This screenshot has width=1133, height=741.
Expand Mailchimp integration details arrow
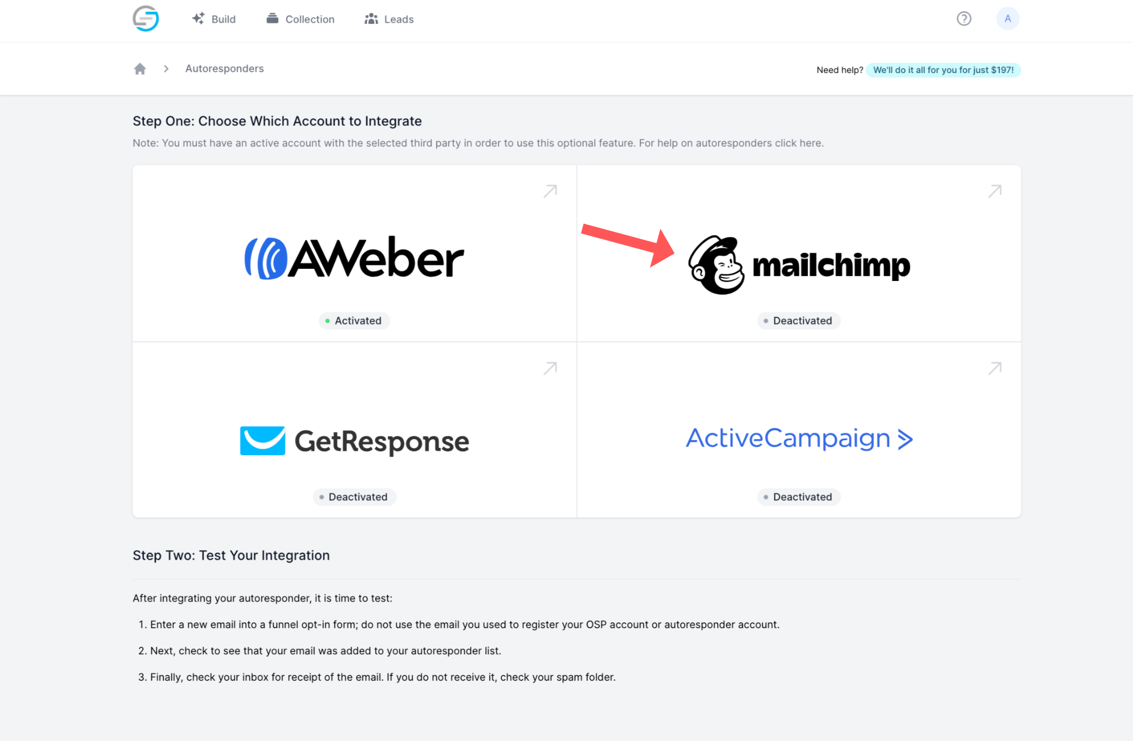(x=994, y=191)
